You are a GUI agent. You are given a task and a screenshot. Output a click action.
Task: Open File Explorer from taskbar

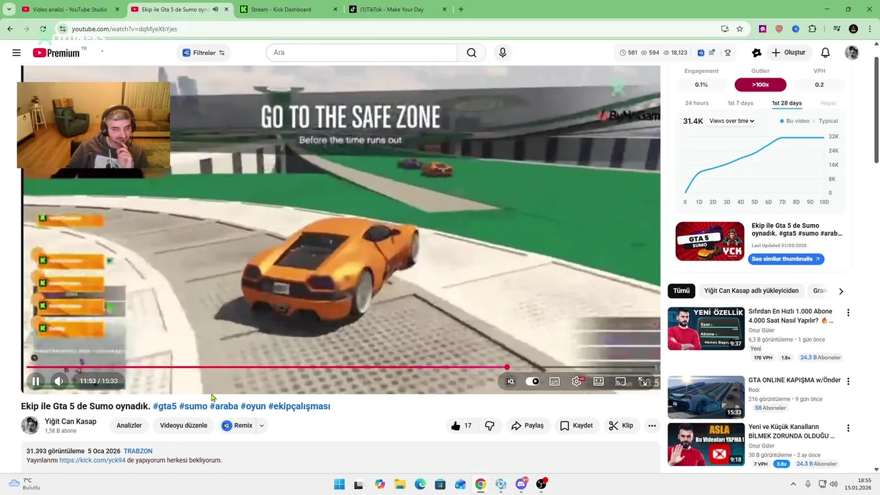pos(400,484)
